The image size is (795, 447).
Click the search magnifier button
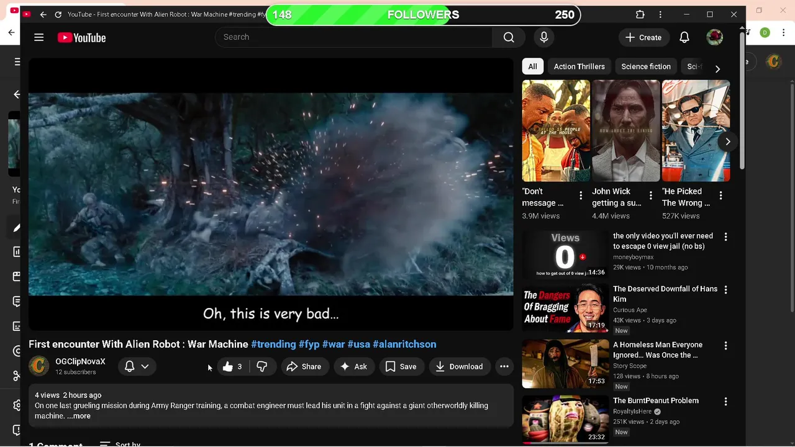509,37
